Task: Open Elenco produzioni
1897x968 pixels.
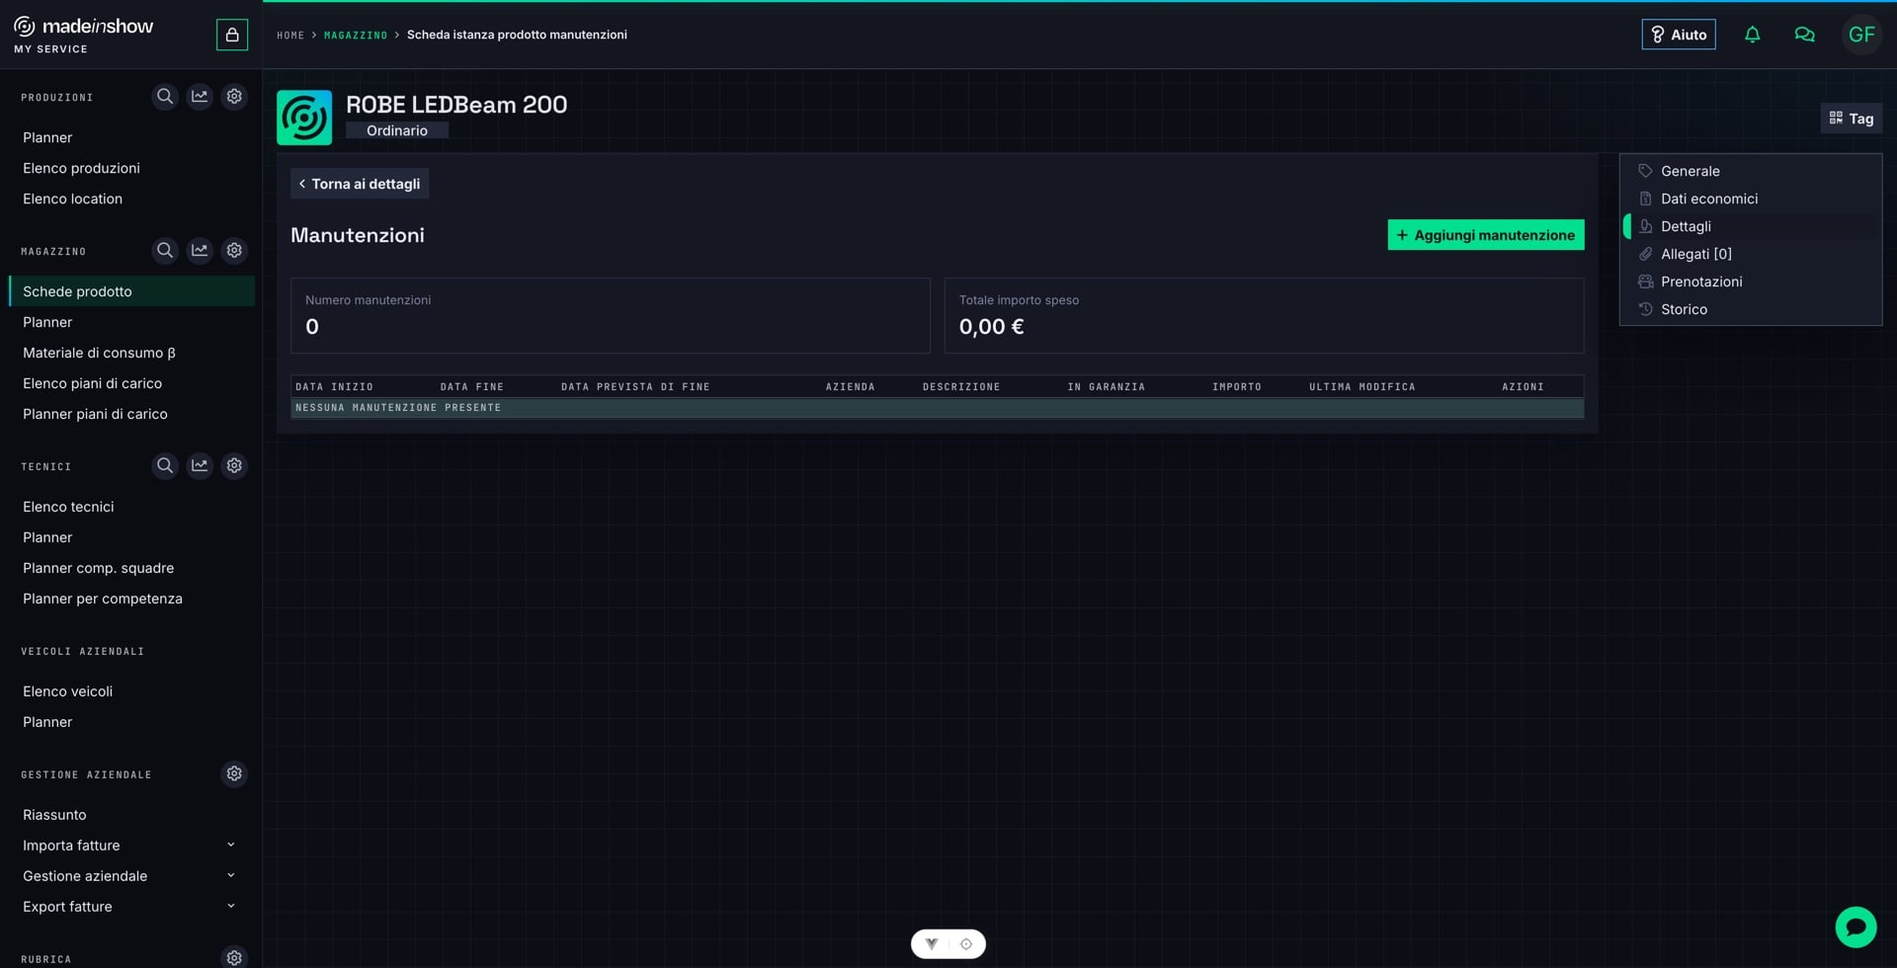Action: pyautogui.click(x=81, y=168)
